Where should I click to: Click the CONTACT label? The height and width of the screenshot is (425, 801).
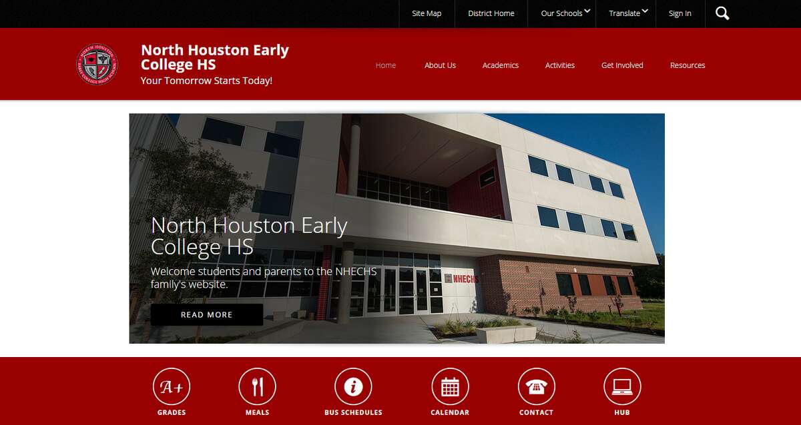(x=537, y=412)
